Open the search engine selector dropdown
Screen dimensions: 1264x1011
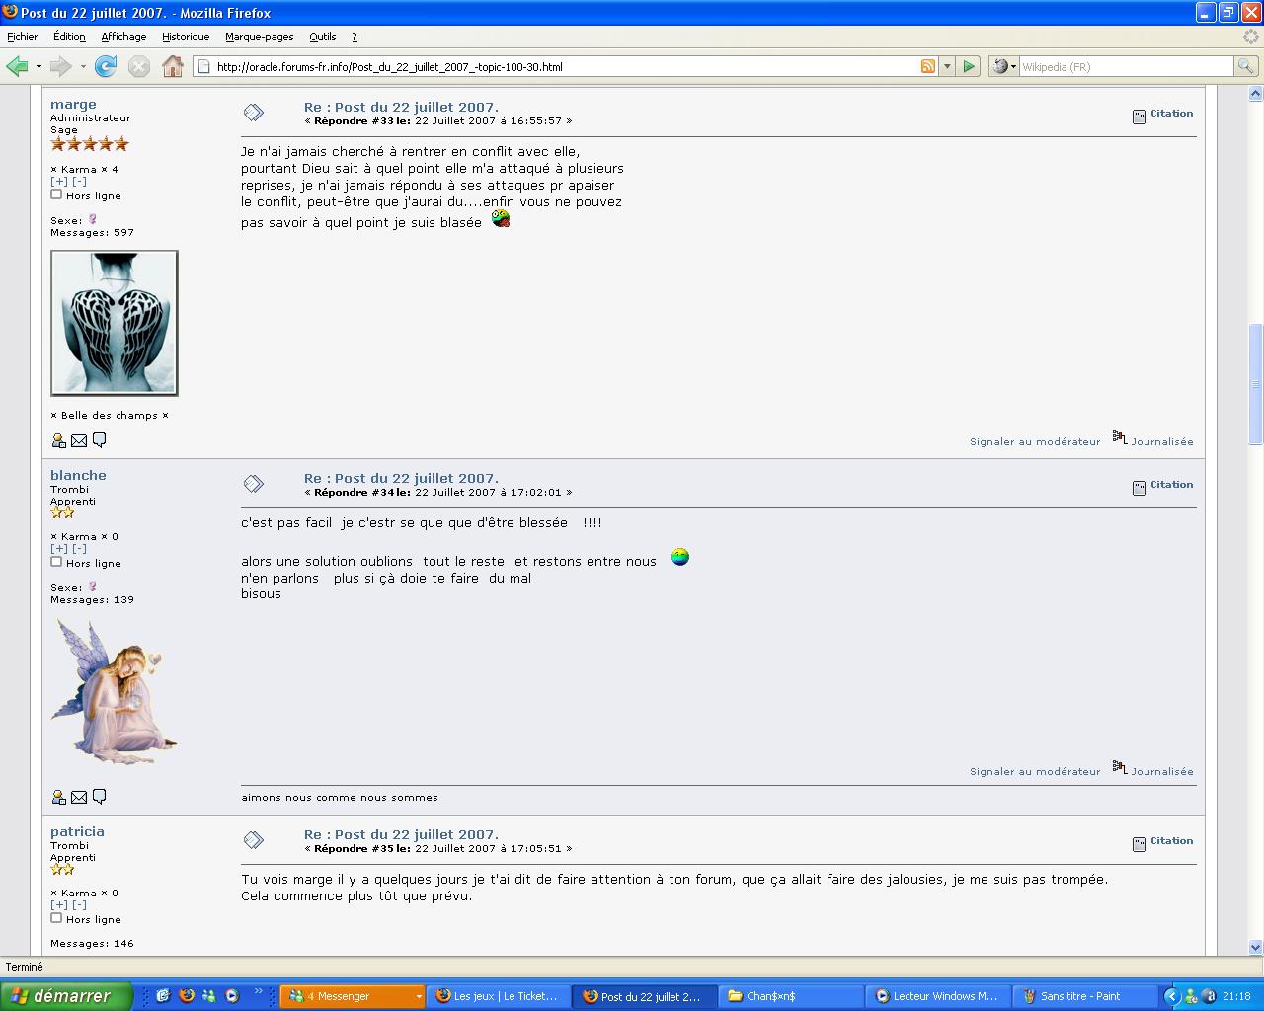click(x=1003, y=66)
